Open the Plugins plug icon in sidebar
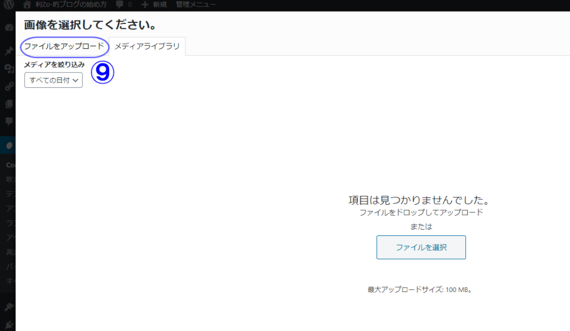570x331 pixels. 9,324
